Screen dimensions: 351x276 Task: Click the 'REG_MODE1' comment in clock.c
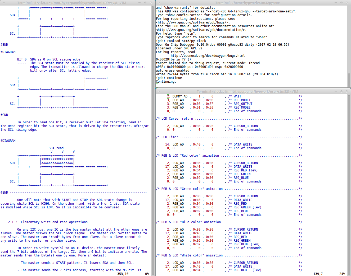click(242, 100)
